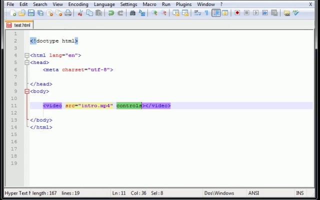
Task: Open Find with the binoculars icon
Action: point(132,13)
